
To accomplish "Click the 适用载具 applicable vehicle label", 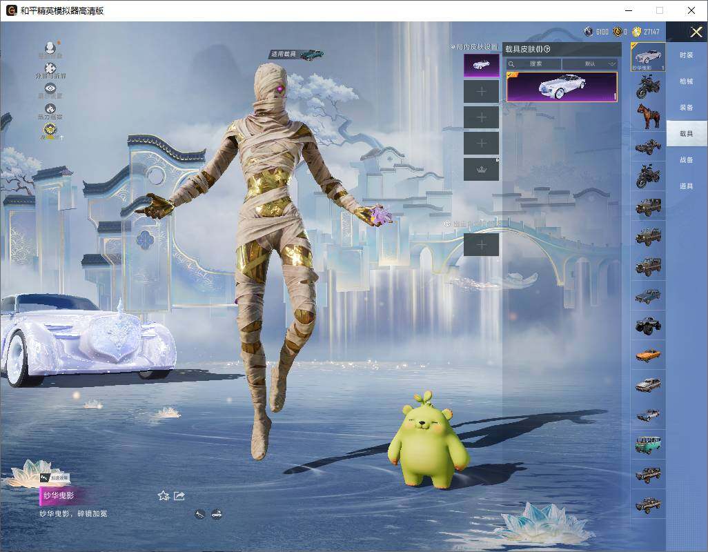I will coord(284,54).
